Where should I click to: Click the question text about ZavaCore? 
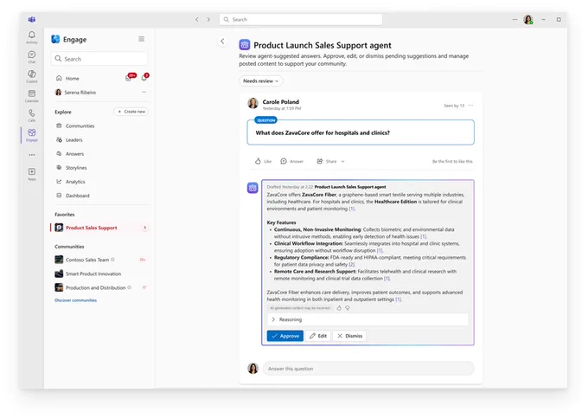(x=323, y=132)
